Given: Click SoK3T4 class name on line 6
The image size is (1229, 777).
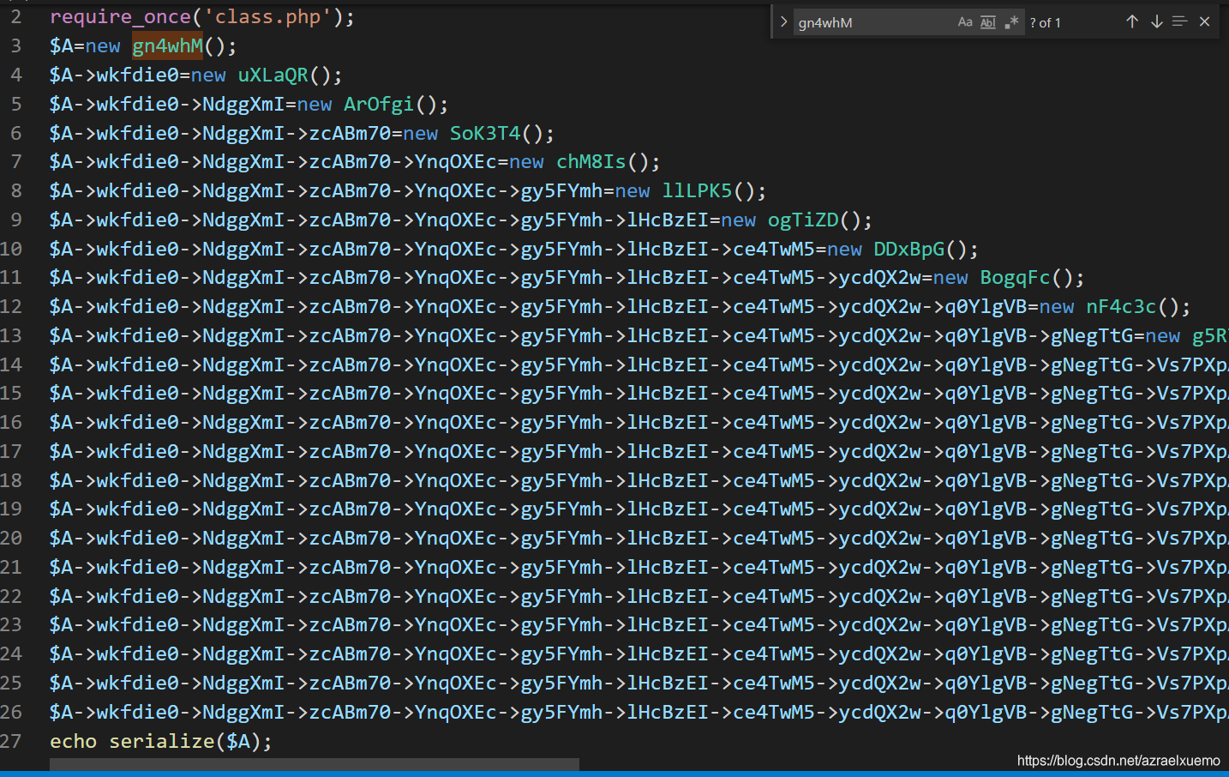Looking at the screenshot, I should point(485,134).
